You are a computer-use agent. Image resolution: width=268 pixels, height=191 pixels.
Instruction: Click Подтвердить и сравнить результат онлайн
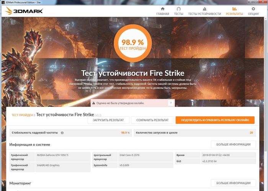click(x=215, y=120)
